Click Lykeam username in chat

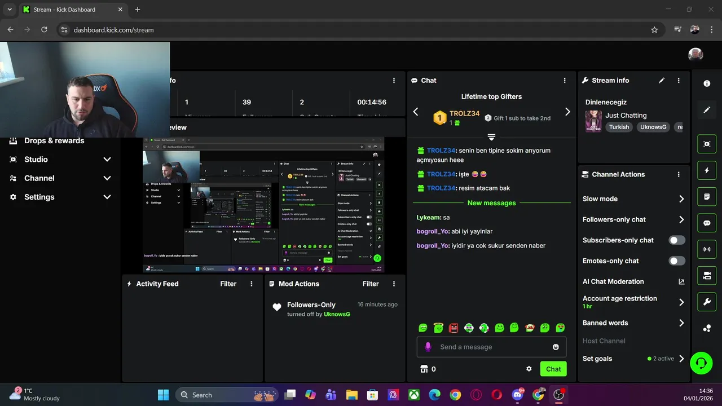[429, 218]
